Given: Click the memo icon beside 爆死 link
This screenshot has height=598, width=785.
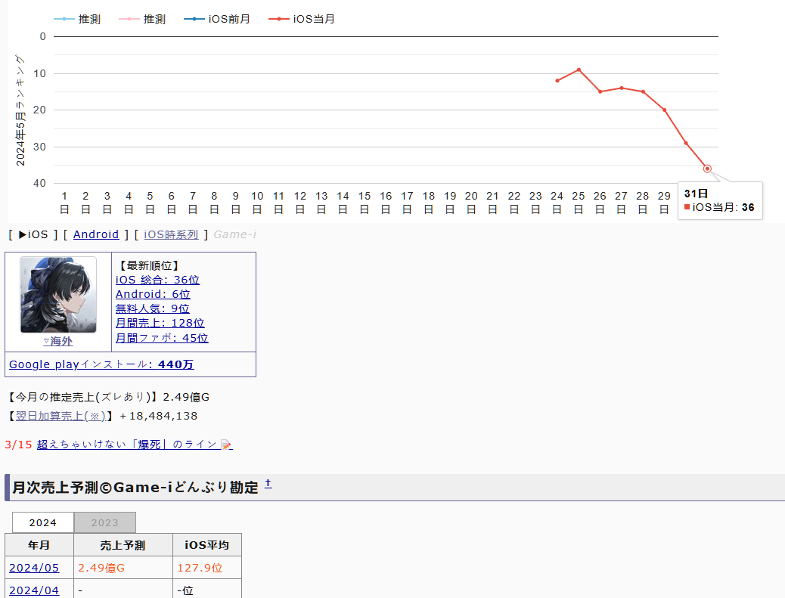Looking at the screenshot, I should coord(227,445).
